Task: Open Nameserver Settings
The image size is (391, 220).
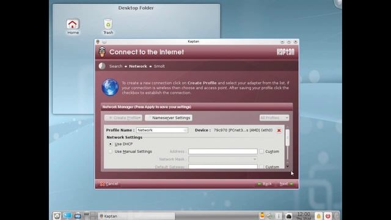Action: 169,118
